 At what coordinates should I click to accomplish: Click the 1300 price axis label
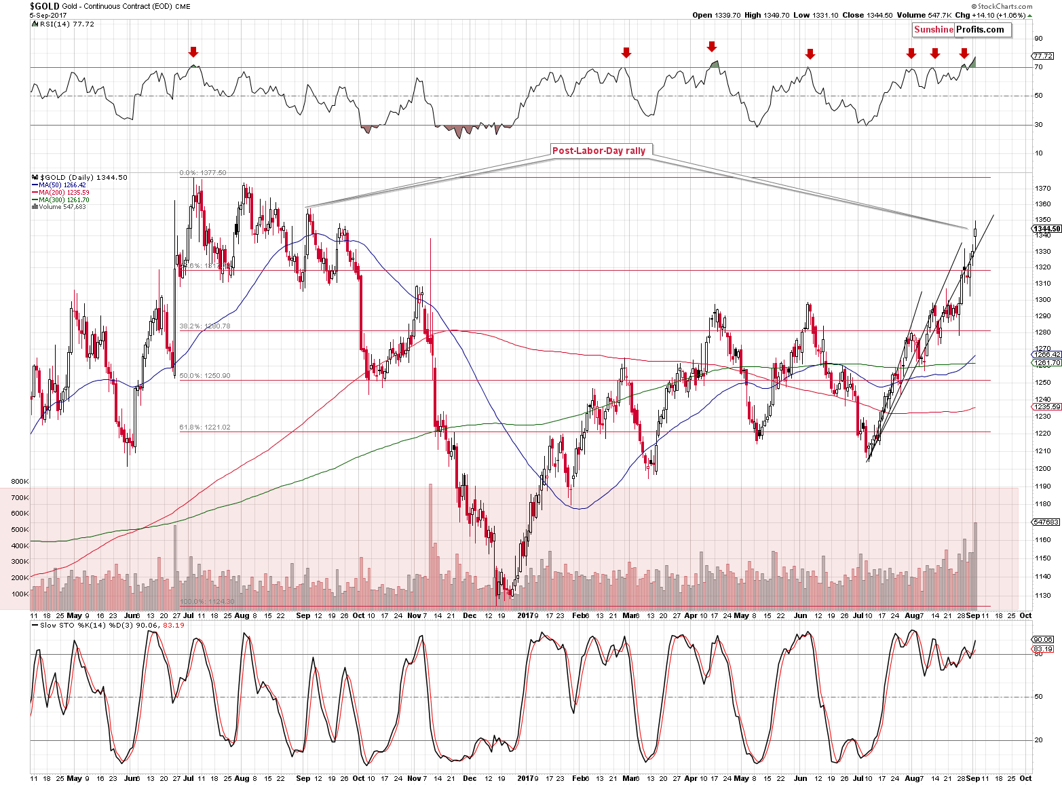[x=1044, y=300]
